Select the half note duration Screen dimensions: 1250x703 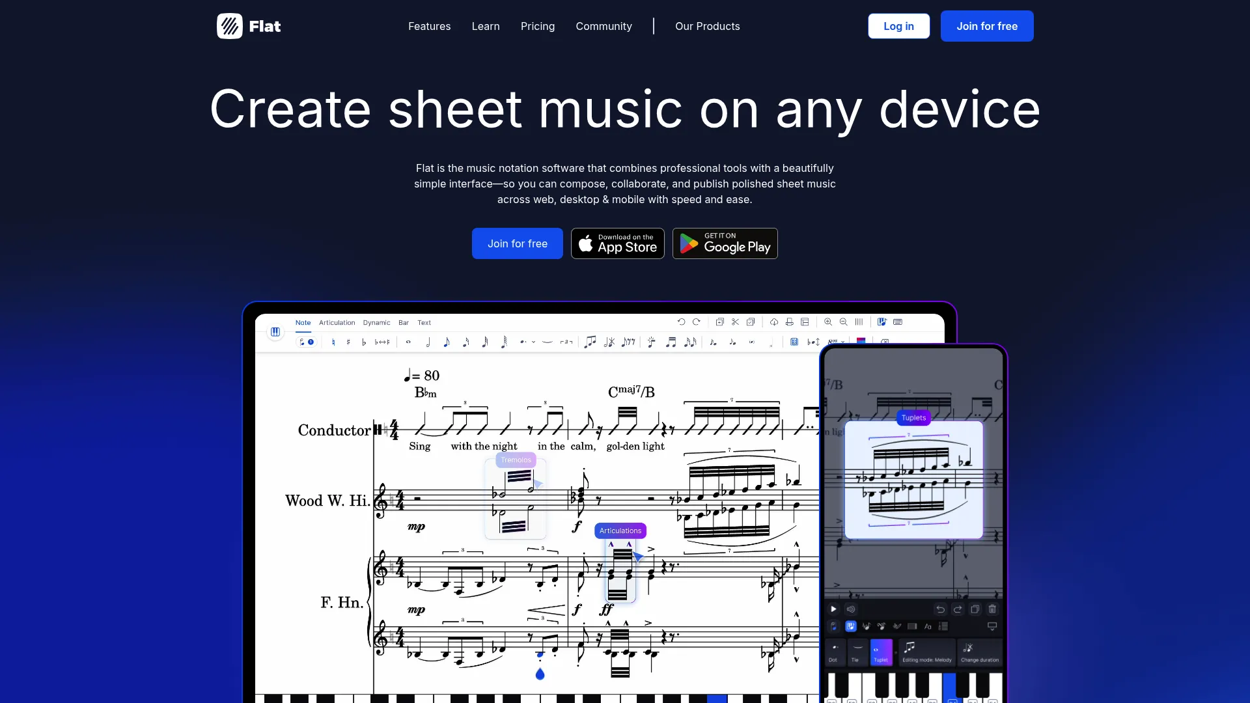tap(428, 342)
